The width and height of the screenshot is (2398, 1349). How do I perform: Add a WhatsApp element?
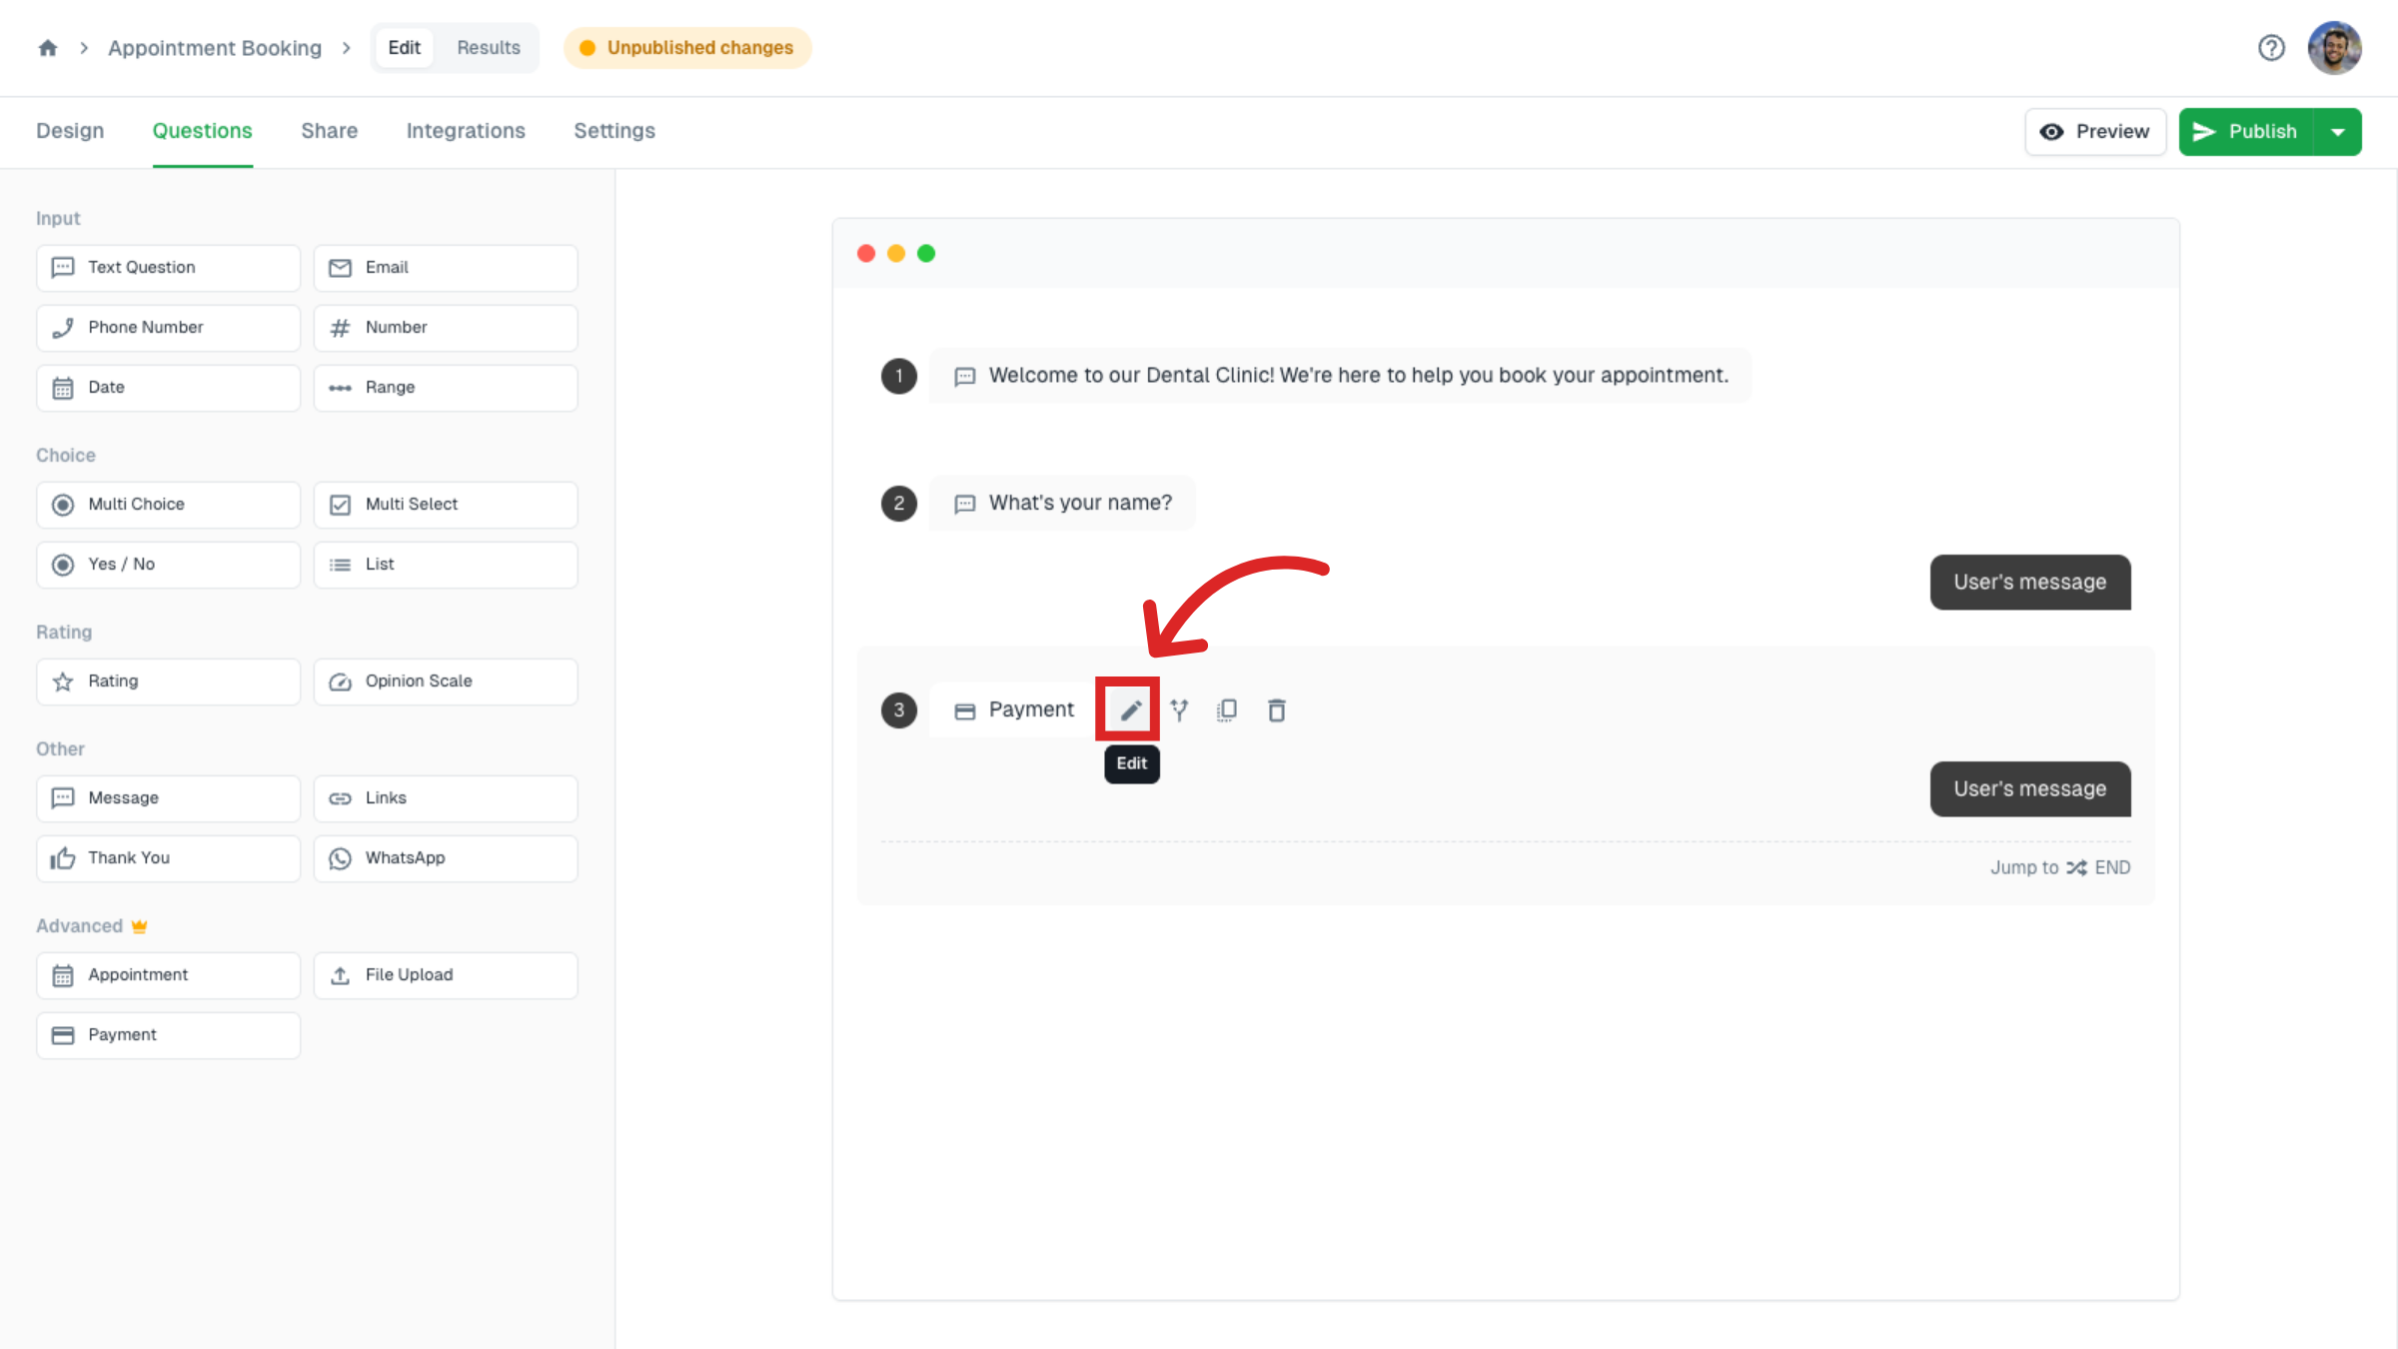[446, 858]
